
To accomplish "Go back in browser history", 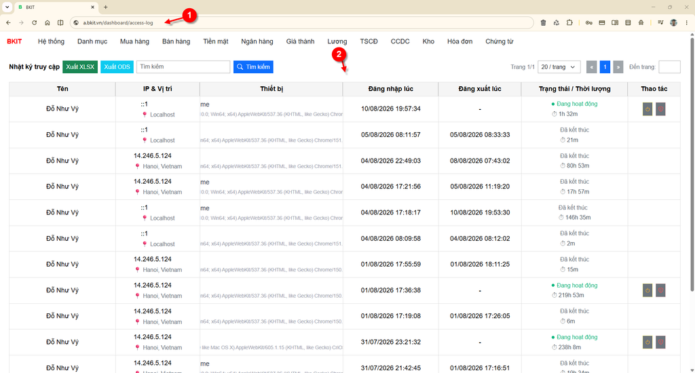I will (8, 22).
